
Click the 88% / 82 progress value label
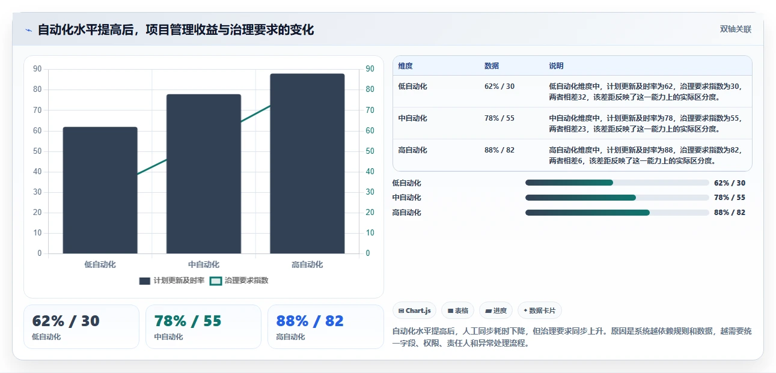[730, 213]
